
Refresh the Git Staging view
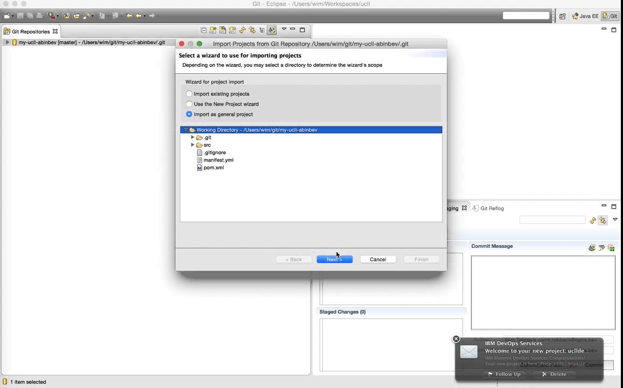[x=593, y=220]
